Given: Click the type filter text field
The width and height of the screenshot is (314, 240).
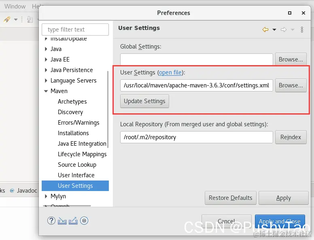Looking at the screenshot, I should (x=75, y=30).
